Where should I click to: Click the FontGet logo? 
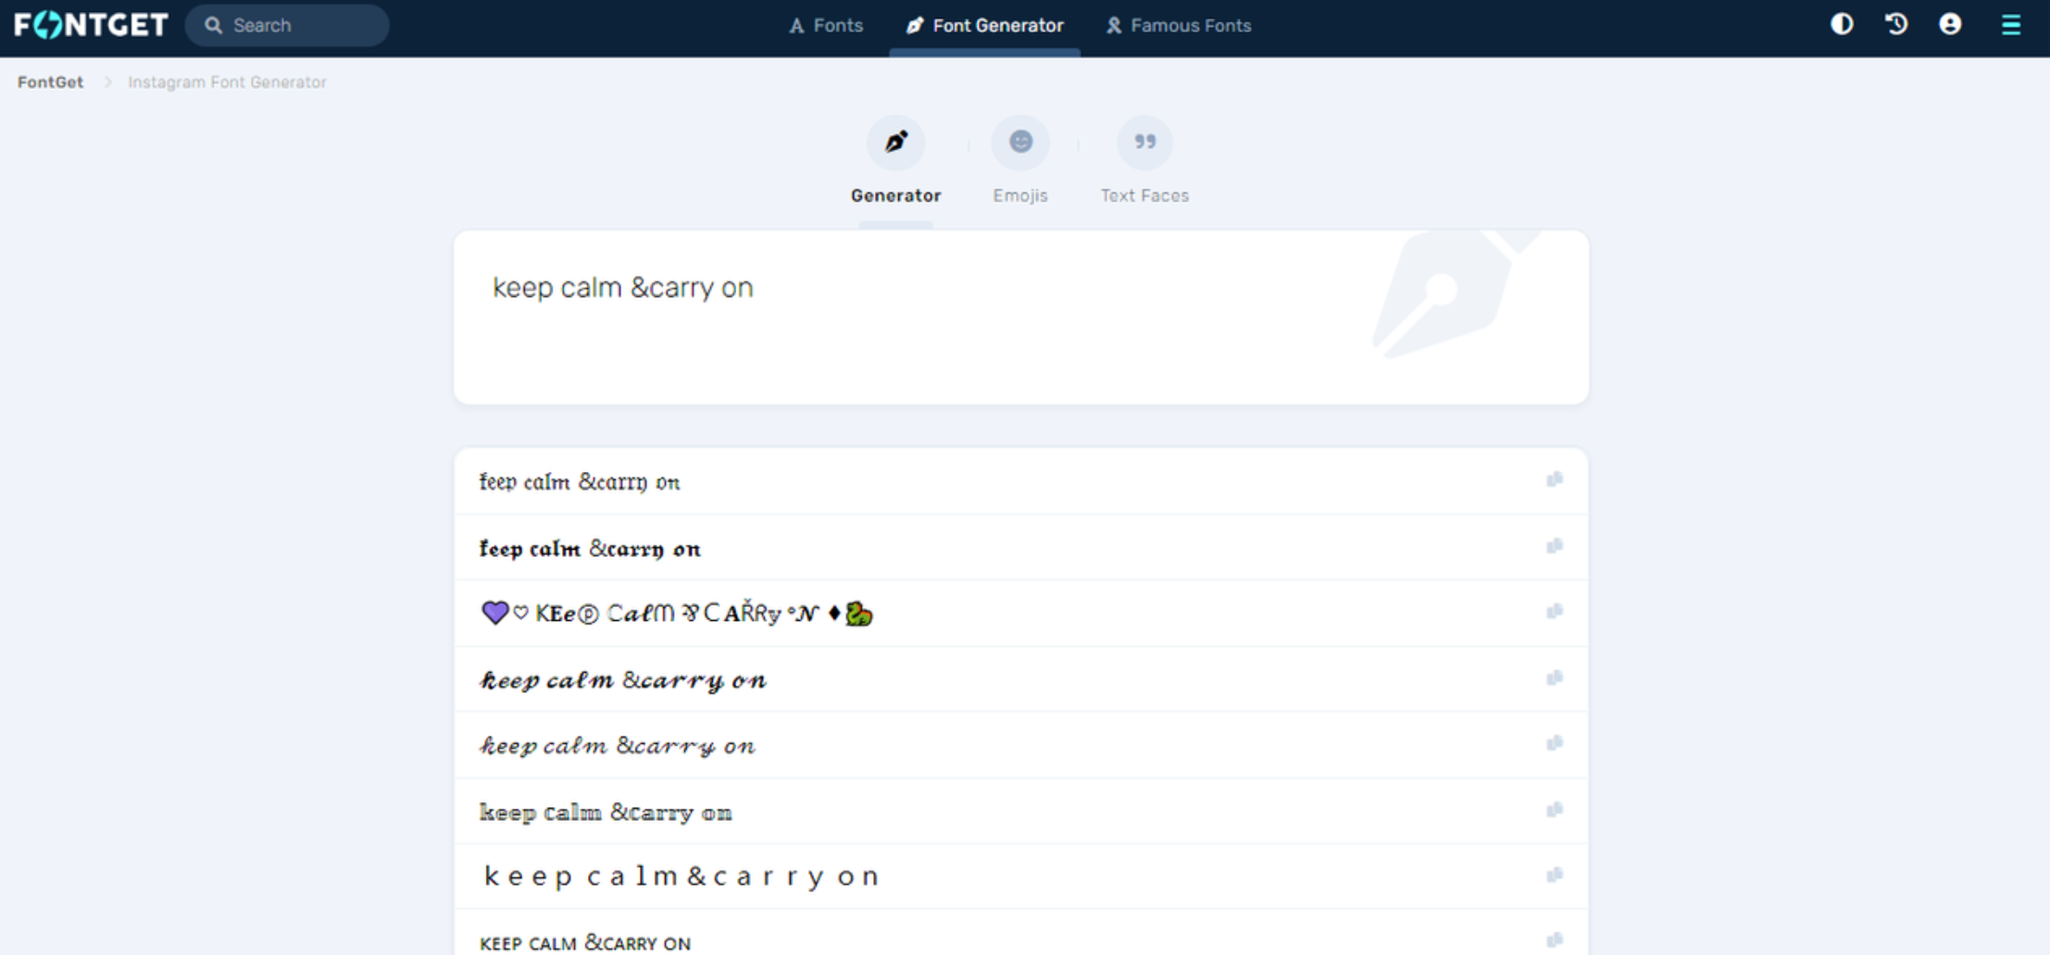(91, 25)
